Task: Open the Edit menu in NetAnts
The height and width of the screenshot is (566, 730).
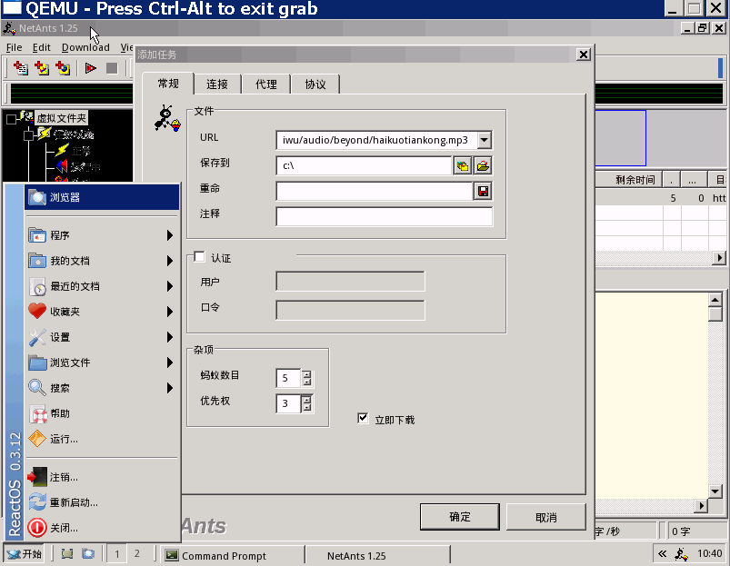Action: (42, 47)
